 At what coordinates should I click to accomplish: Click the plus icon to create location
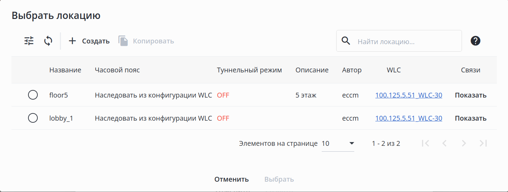coord(72,41)
